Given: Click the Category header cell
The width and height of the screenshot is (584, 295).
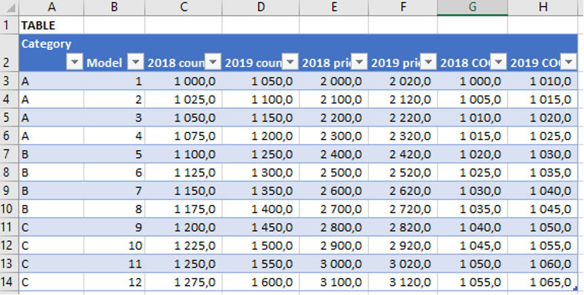Looking at the screenshot, I should click(x=51, y=53).
